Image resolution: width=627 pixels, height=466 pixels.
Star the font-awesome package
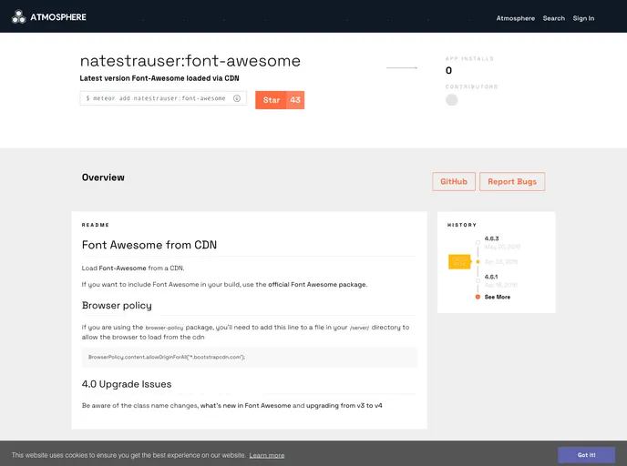coord(271,100)
